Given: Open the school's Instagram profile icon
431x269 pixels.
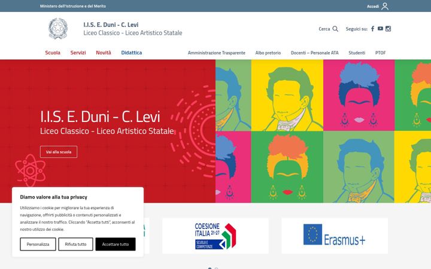Looking at the screenshot, I should click(x=388, y=29).
